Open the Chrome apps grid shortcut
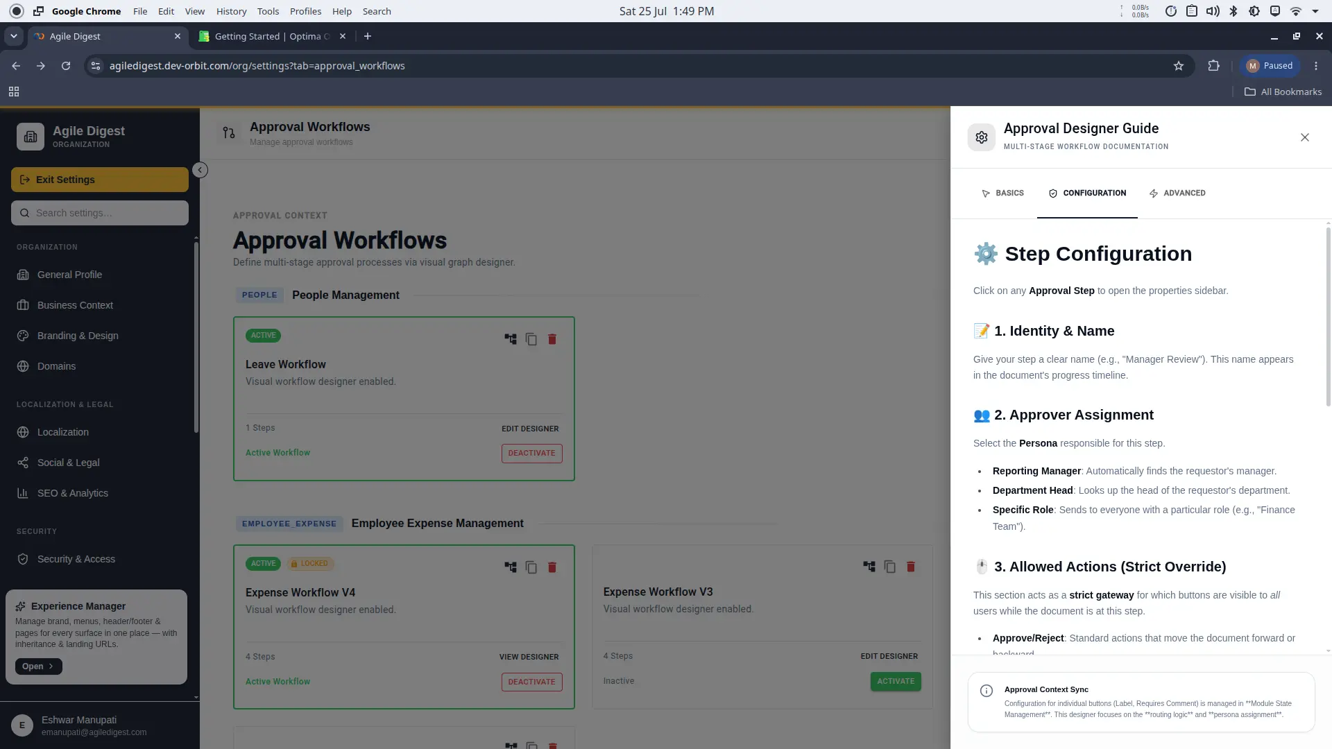This screenshot has width=1332, height=749. tap(14, 92)
